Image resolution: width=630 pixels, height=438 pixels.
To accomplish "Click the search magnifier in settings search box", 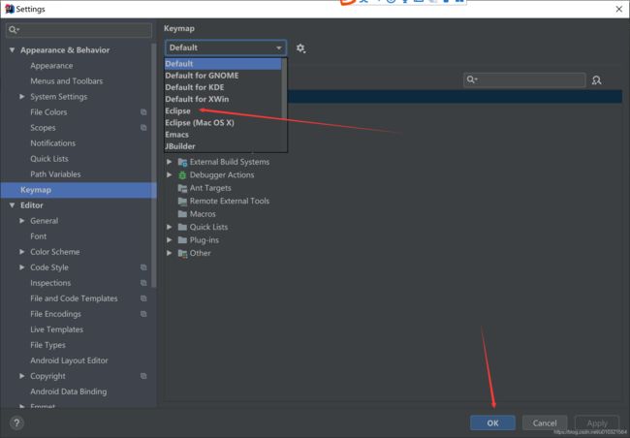I will point(14,30).
